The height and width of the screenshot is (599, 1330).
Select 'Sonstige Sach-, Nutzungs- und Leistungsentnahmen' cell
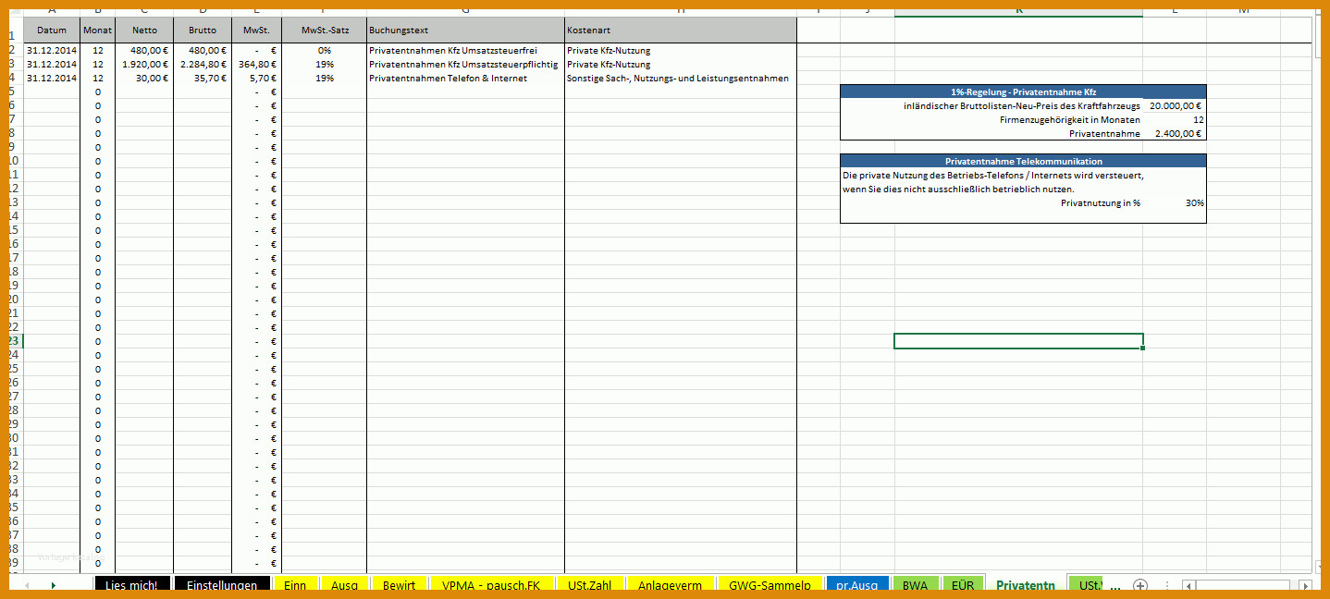[681, 78]
